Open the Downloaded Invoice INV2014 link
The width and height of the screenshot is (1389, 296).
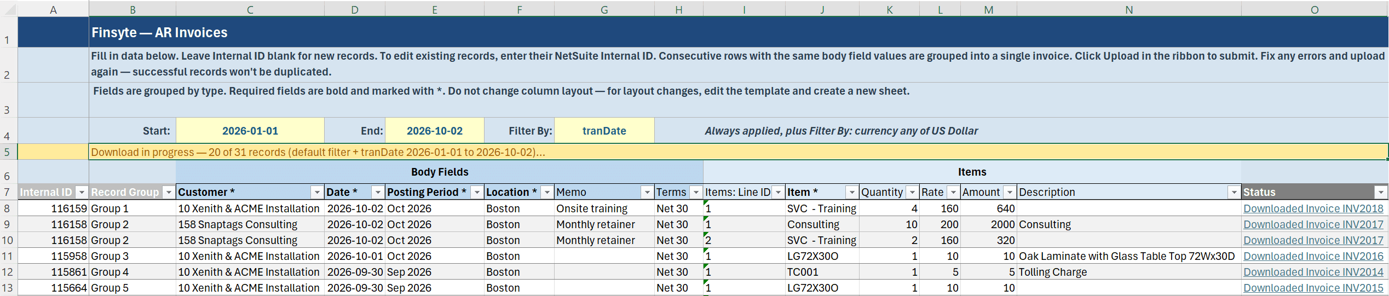click(x=1313, y=272)
